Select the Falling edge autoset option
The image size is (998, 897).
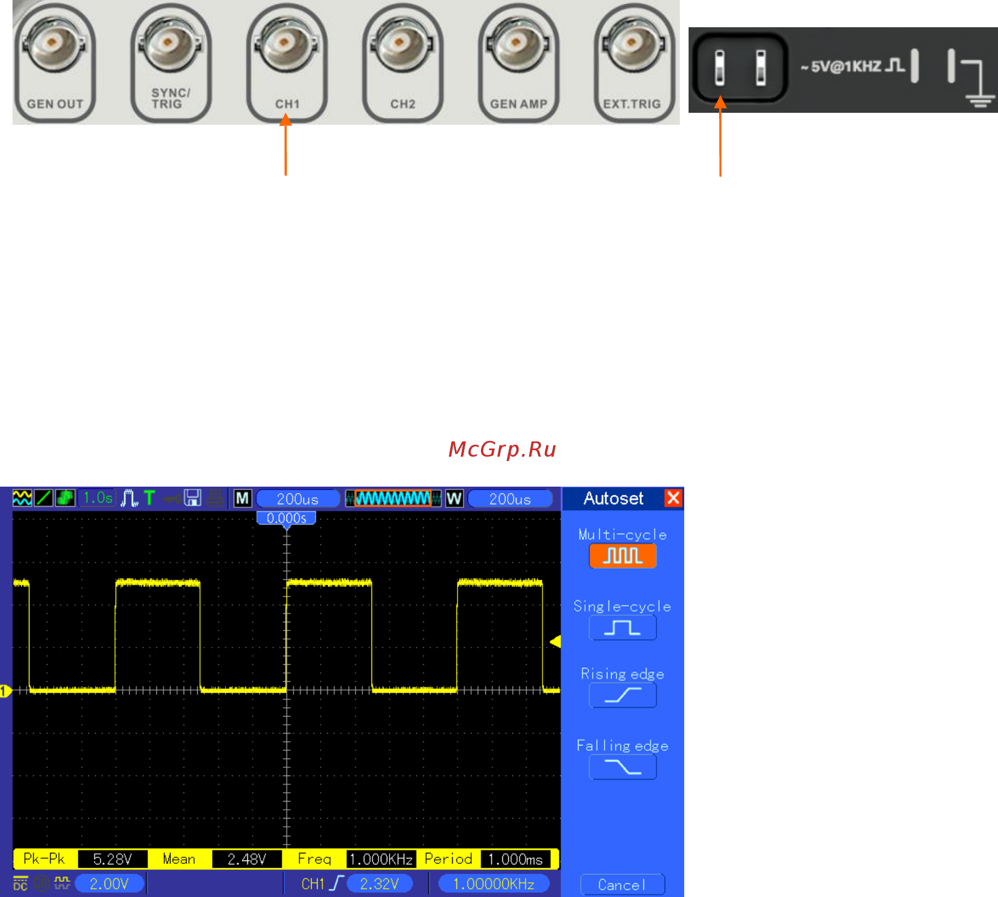623,767
